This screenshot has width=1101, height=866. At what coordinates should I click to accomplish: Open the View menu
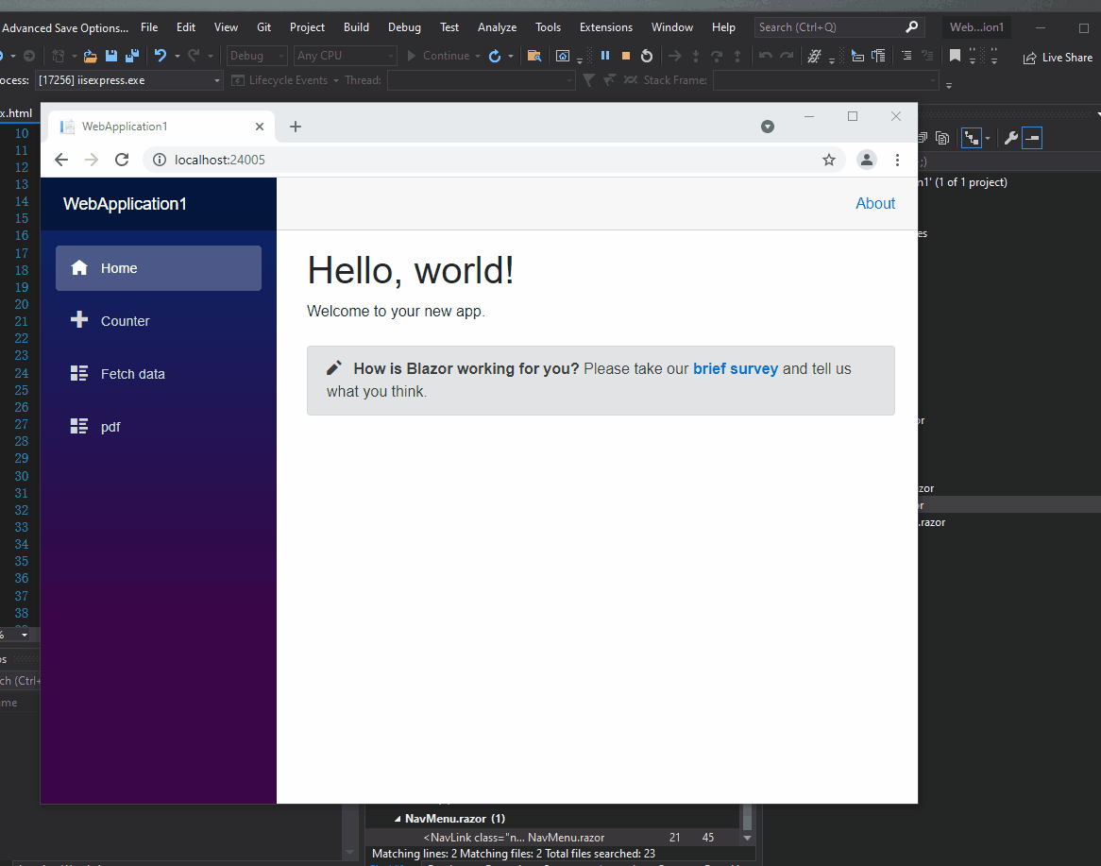pos(226,27)
